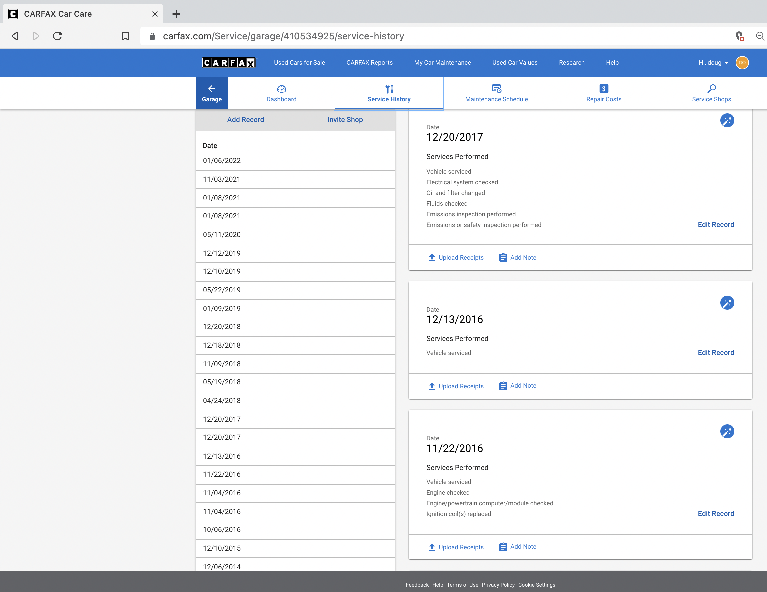Switch to the Service Shops tab
The width and height of the screenshot is (767, 592).
point(711,93)
